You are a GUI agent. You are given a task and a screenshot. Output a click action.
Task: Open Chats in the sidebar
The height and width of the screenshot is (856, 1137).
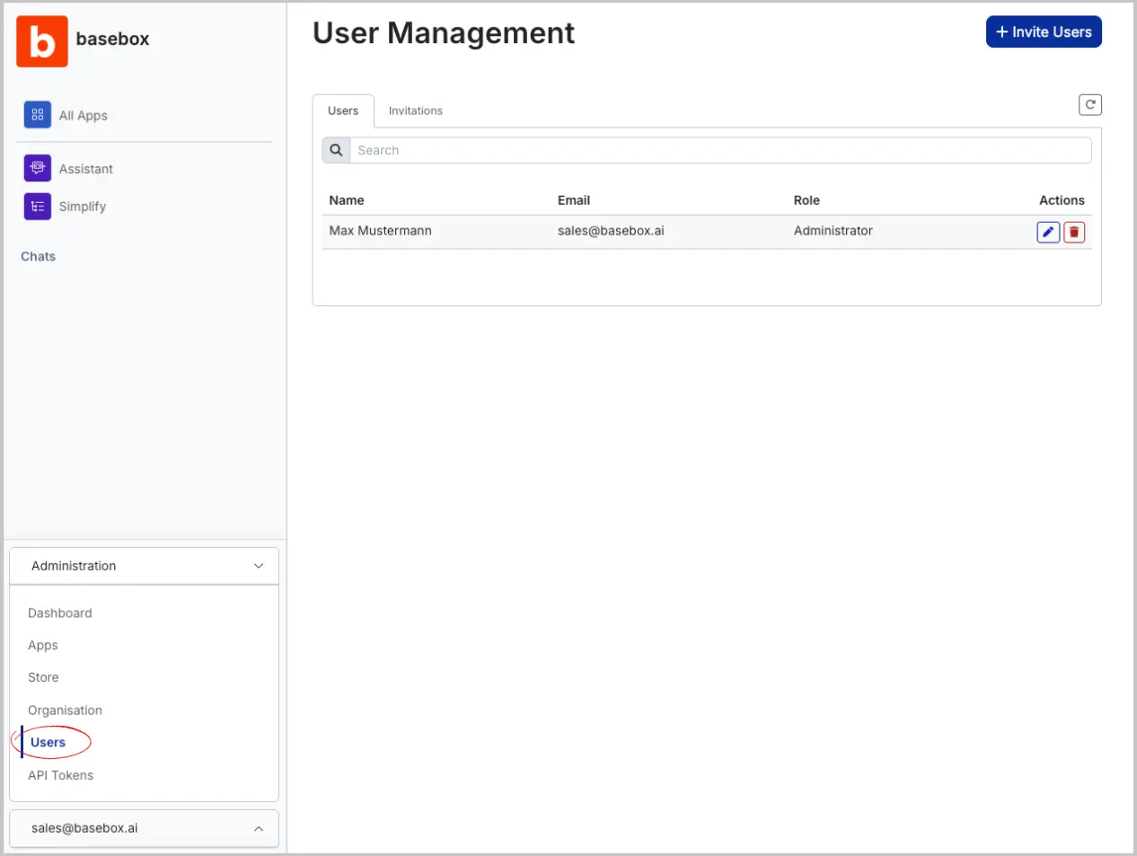[38, 256]
